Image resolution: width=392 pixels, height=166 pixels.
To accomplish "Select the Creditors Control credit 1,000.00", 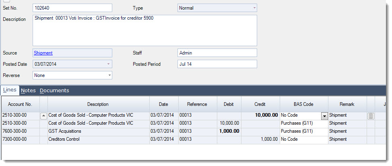I will point(260,140).
